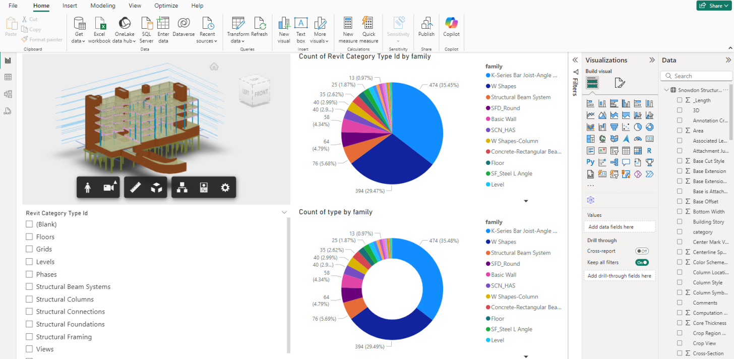This screenshot has height=359, width=734.
Task: Add a New visual
Action: point(284,30)
